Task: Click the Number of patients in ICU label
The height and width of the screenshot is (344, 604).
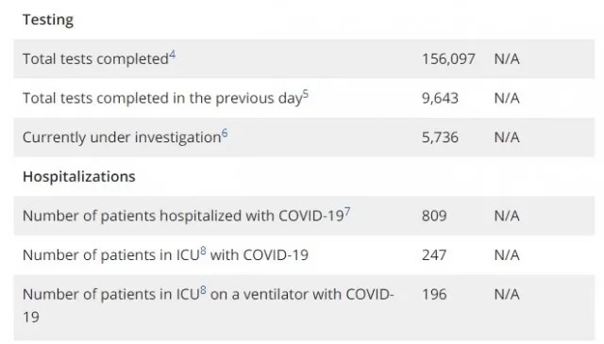Action: pos(166,255)
